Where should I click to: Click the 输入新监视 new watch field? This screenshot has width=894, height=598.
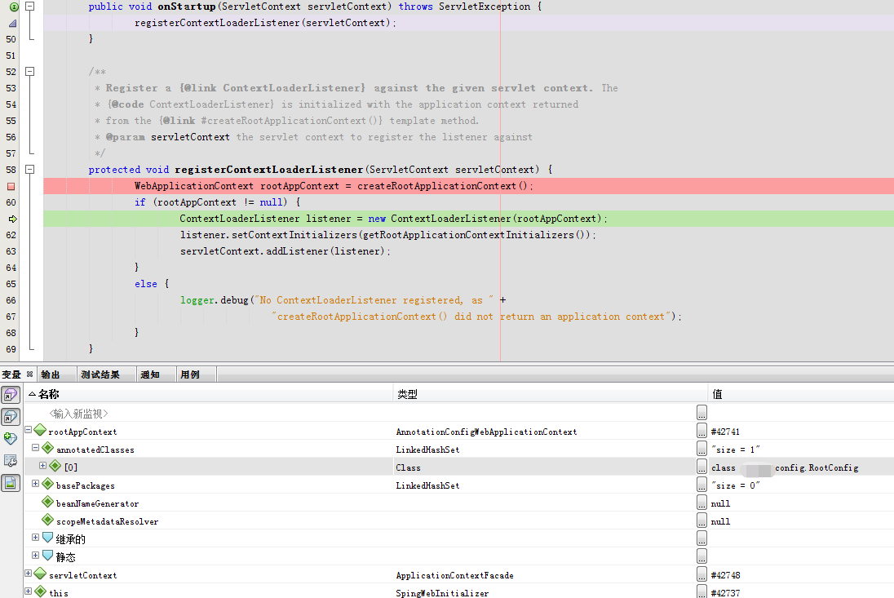pos(78,414)
